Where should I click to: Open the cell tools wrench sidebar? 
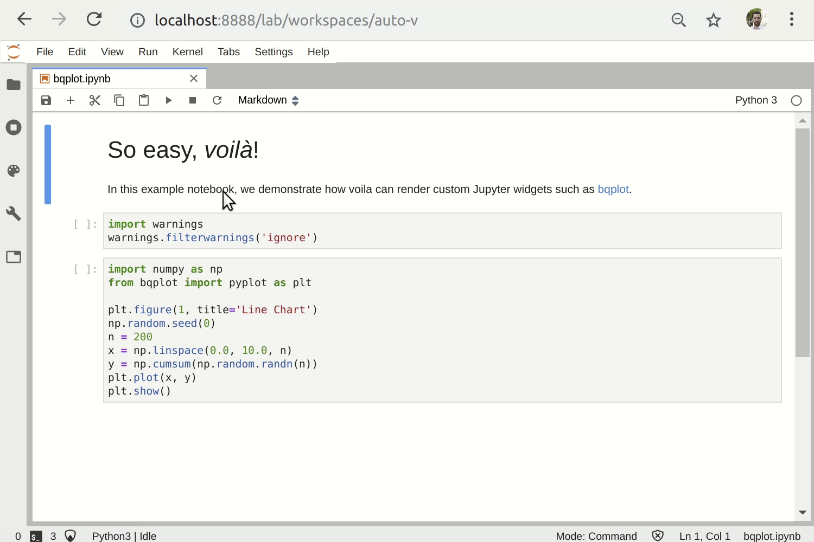[14, 214]
